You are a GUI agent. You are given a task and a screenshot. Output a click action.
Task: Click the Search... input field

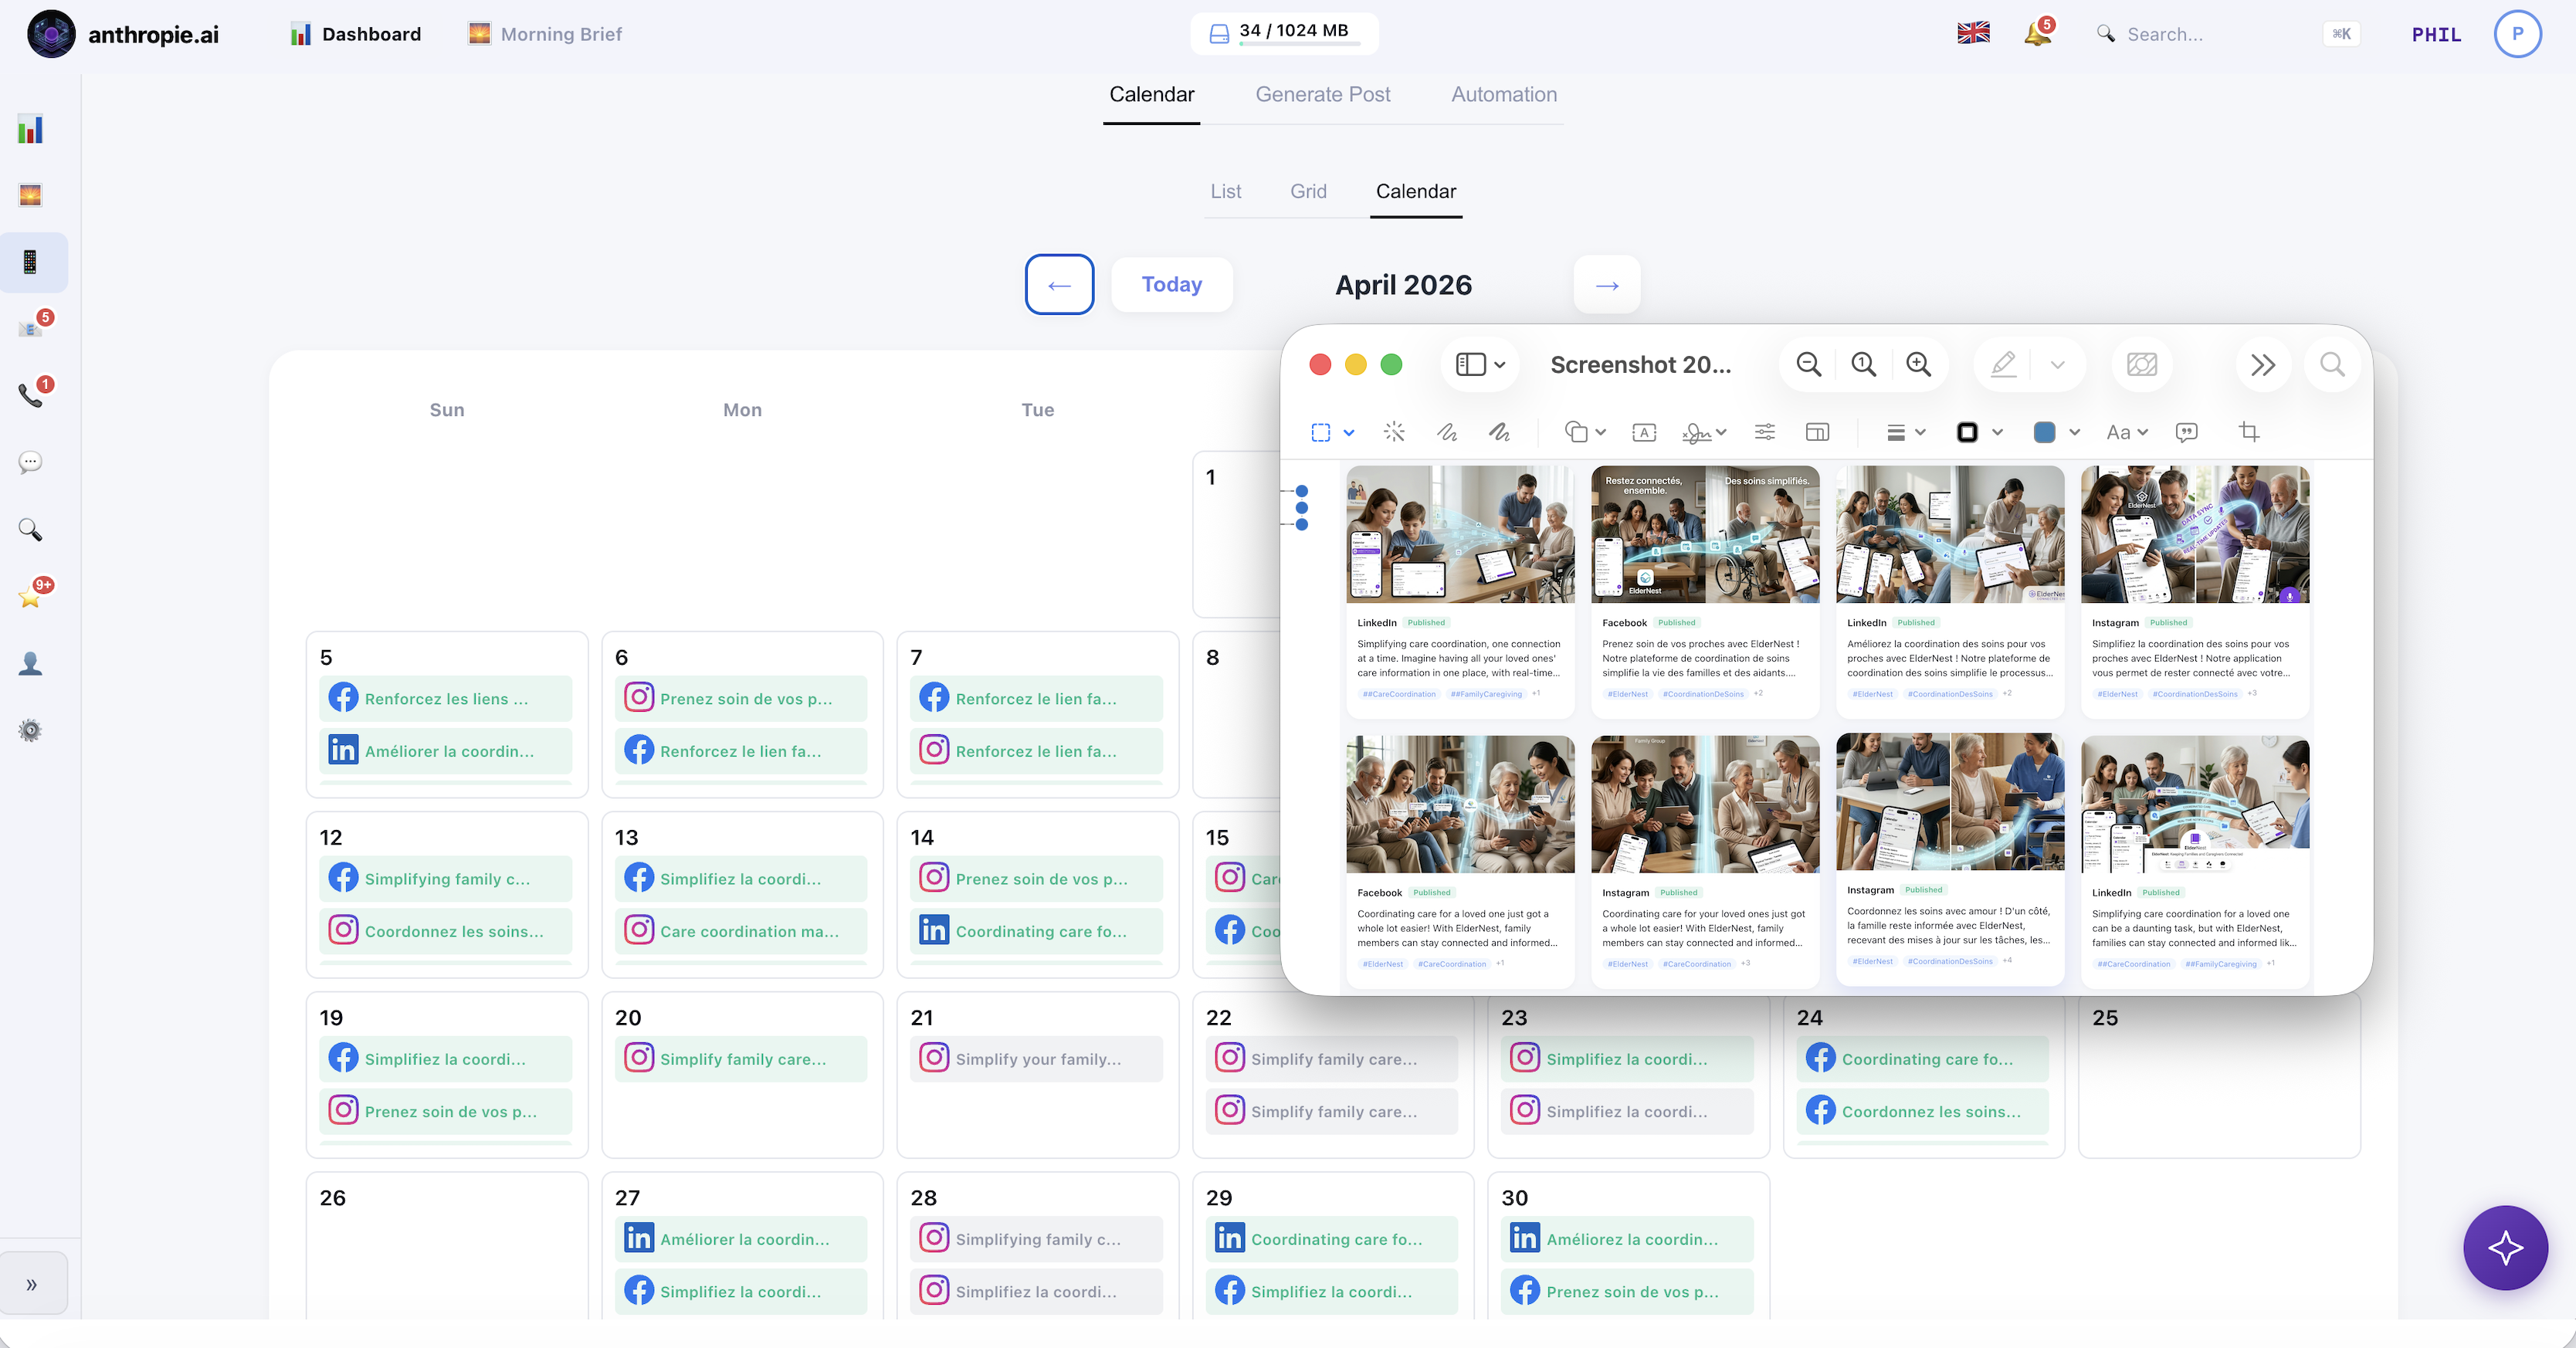(2226, 34)
